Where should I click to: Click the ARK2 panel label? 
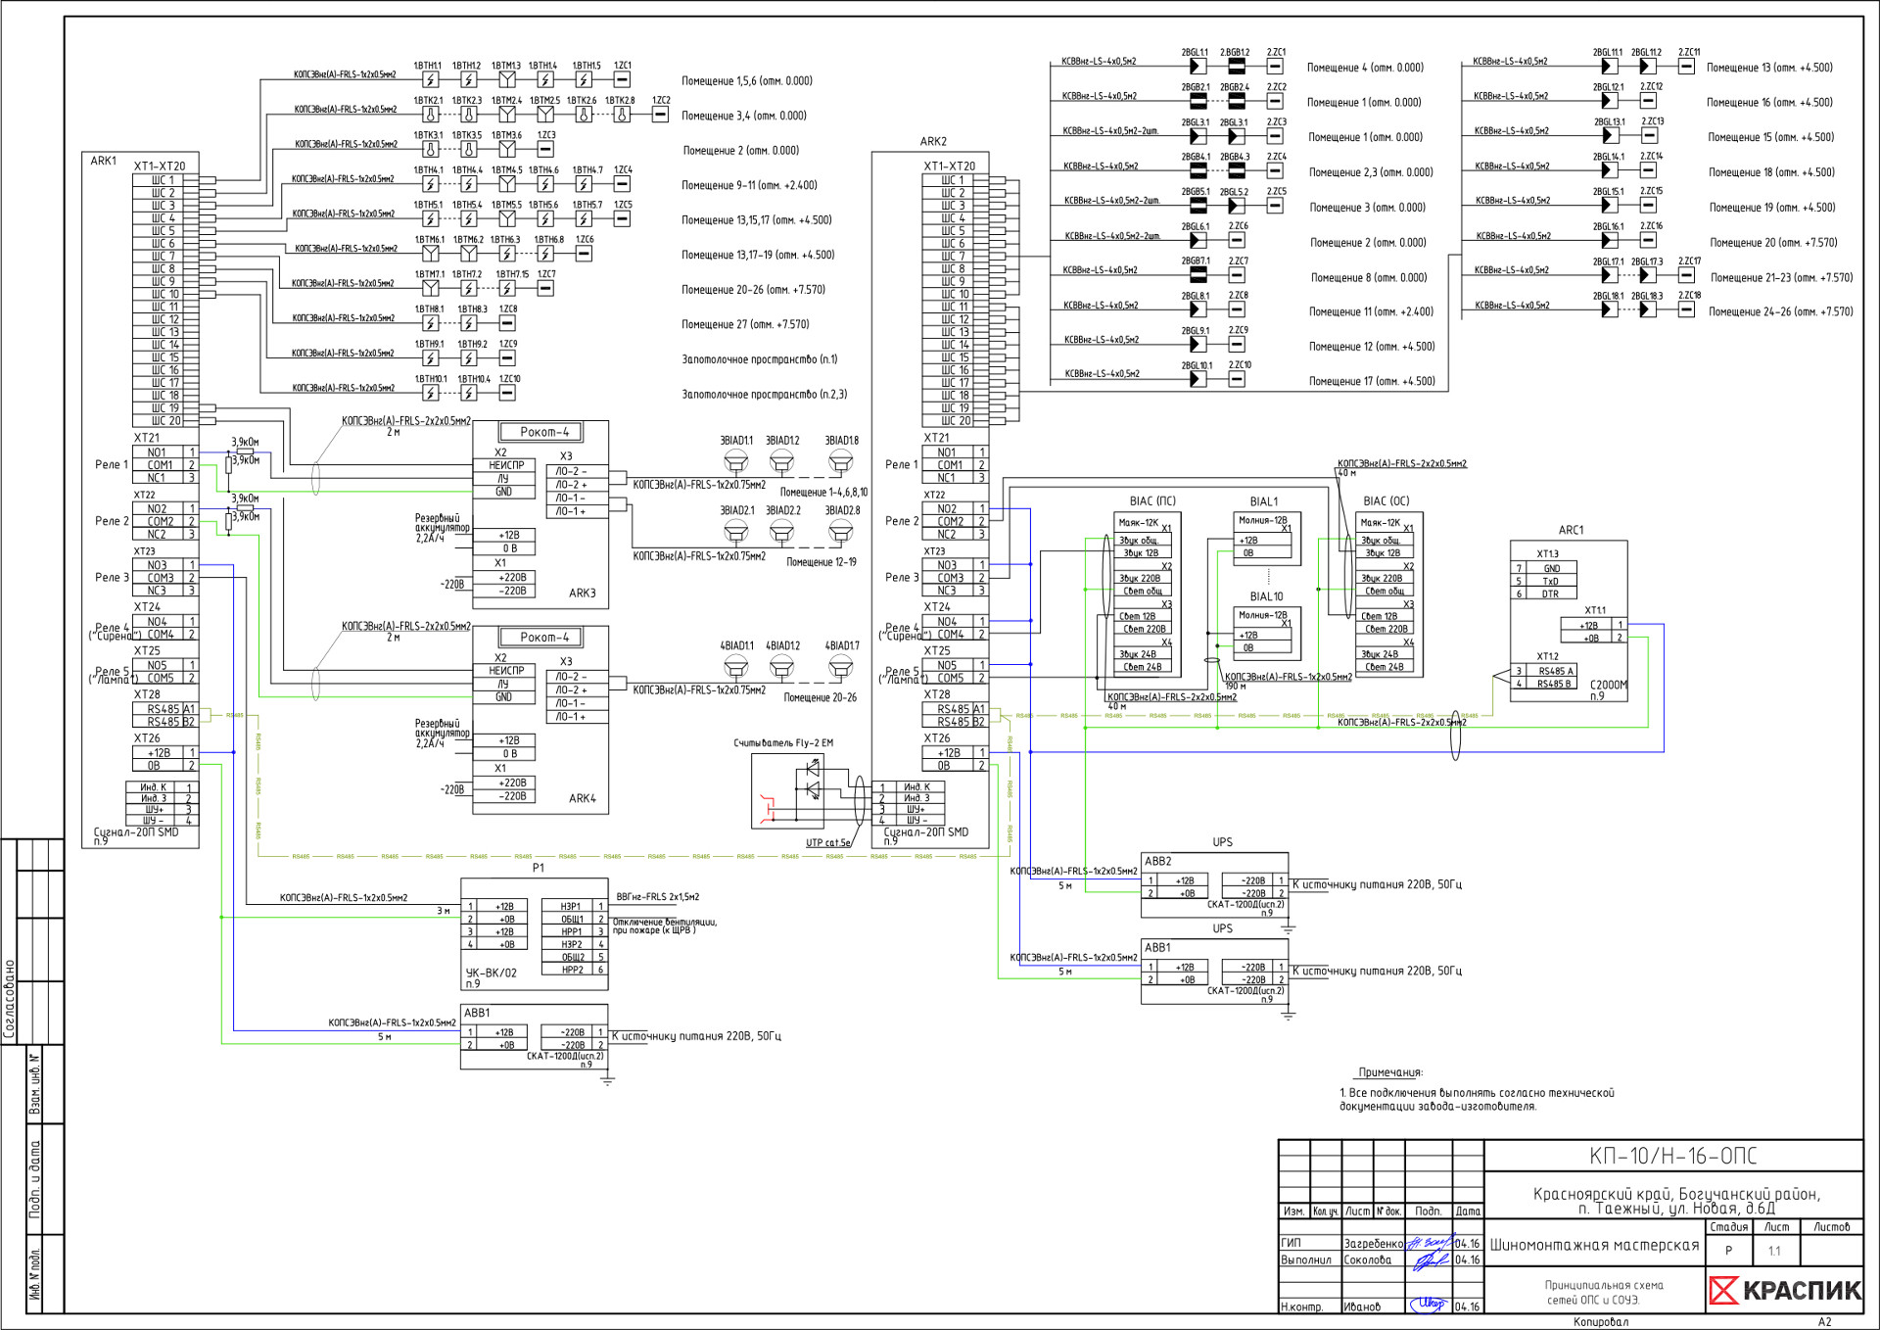pyautogui.click(x=933, y=141)
